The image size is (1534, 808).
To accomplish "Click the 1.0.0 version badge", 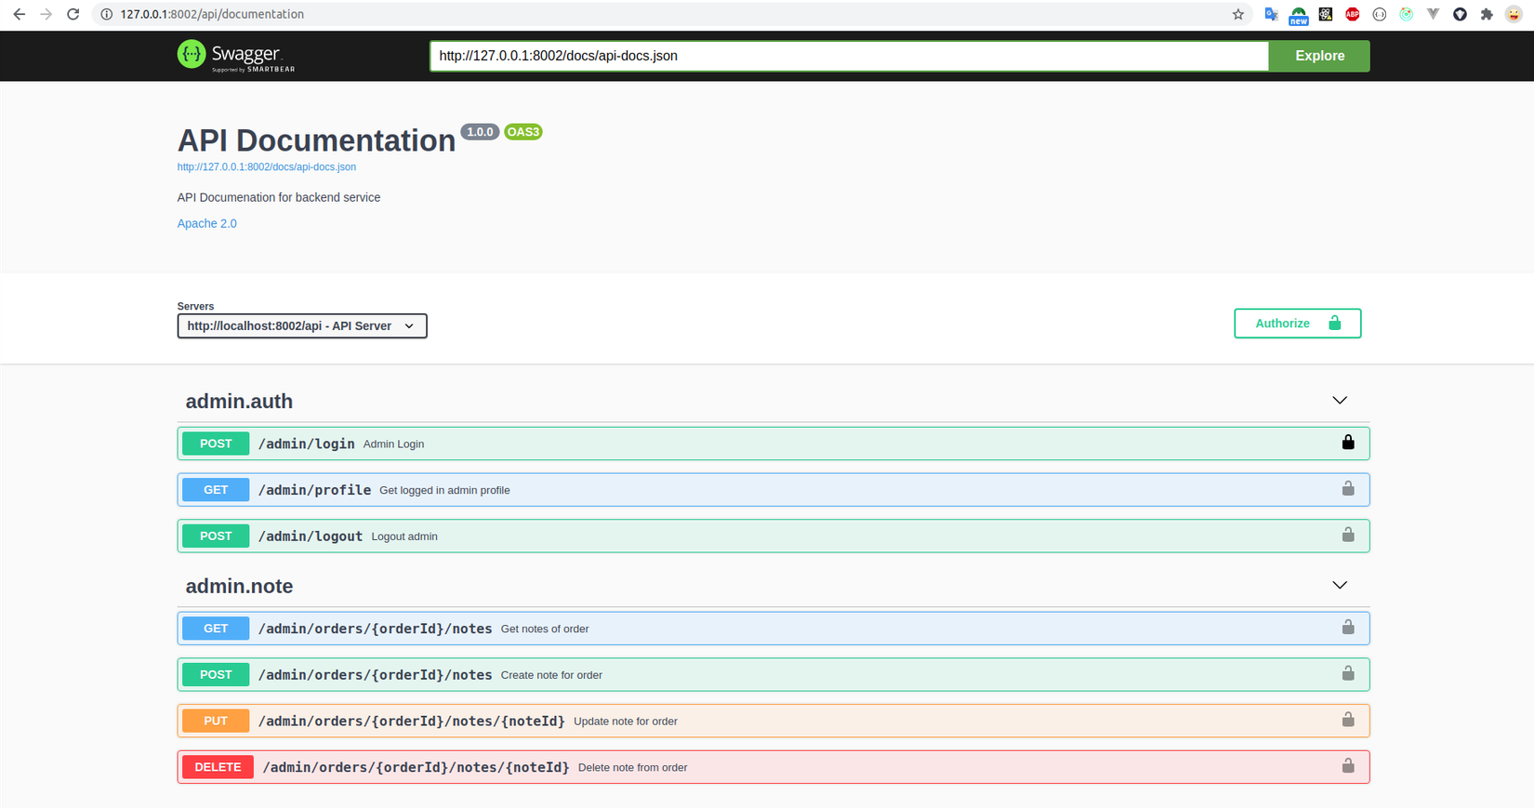I will [480, 132].
